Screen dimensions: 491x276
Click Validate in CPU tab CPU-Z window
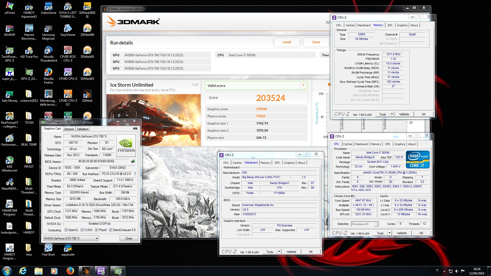click(x=402, y=233)
